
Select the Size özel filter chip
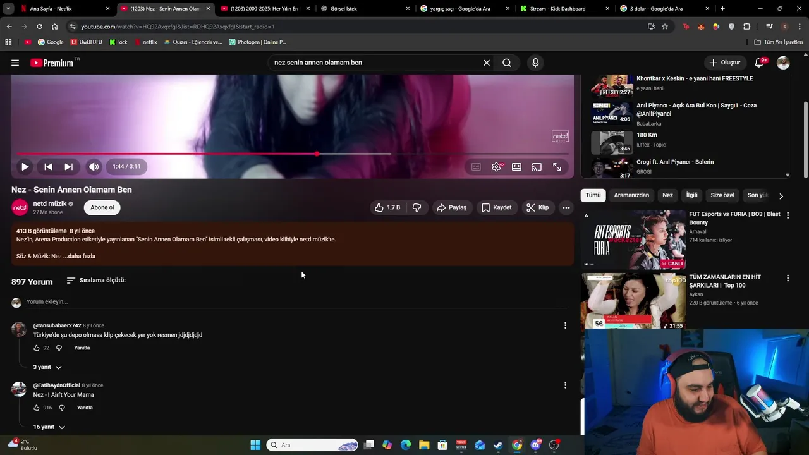click(722, 195)
